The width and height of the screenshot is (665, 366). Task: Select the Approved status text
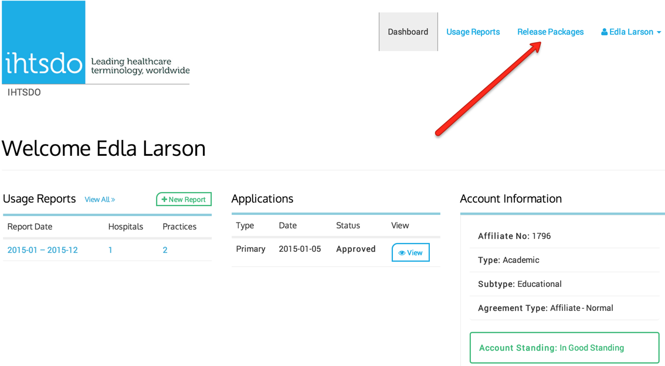click(x=355, y=249)
